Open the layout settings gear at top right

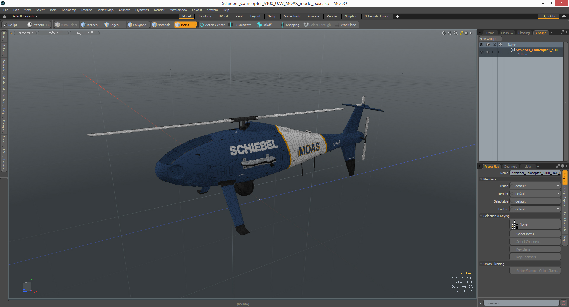click(x=564, y=16)
